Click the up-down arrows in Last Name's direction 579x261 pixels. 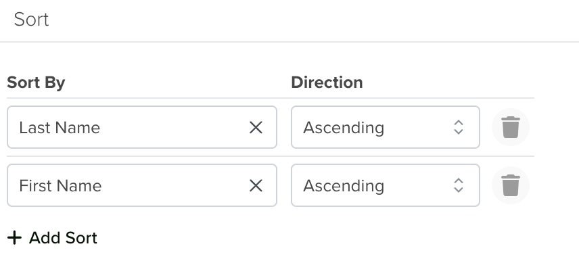(458, 127)
